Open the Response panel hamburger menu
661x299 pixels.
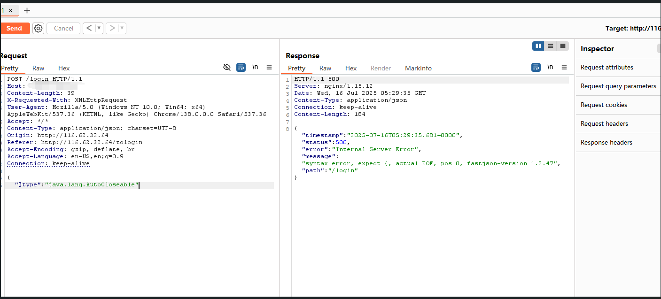tap(564, 68)
